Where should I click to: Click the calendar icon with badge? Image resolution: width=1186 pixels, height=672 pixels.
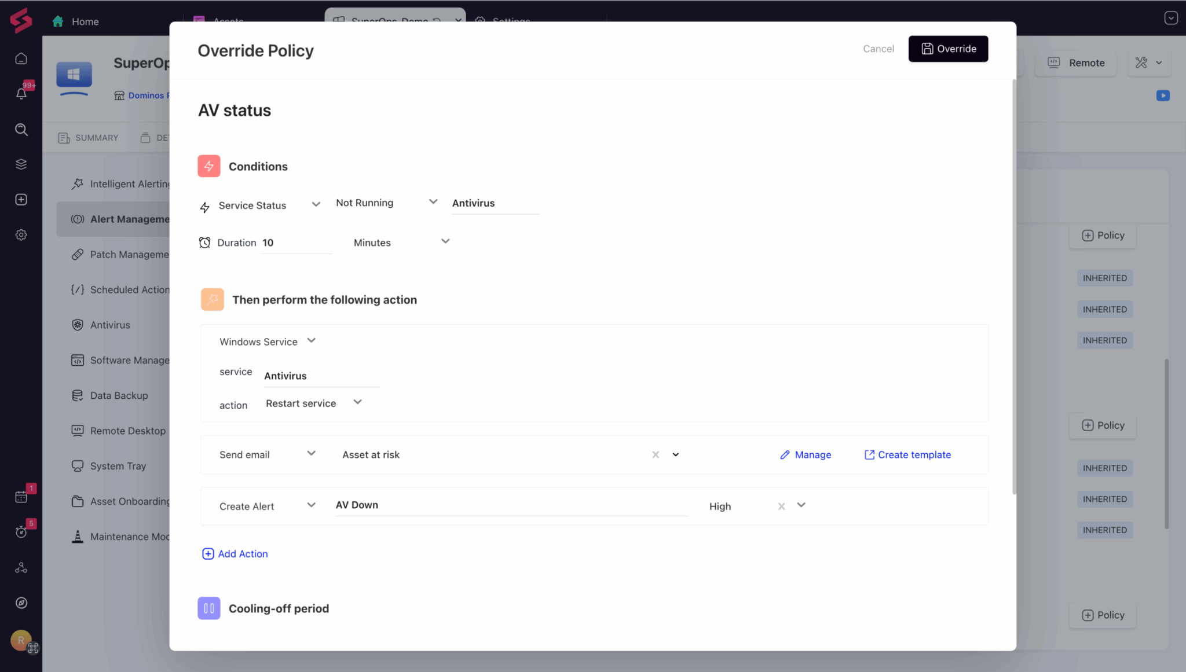21,497
